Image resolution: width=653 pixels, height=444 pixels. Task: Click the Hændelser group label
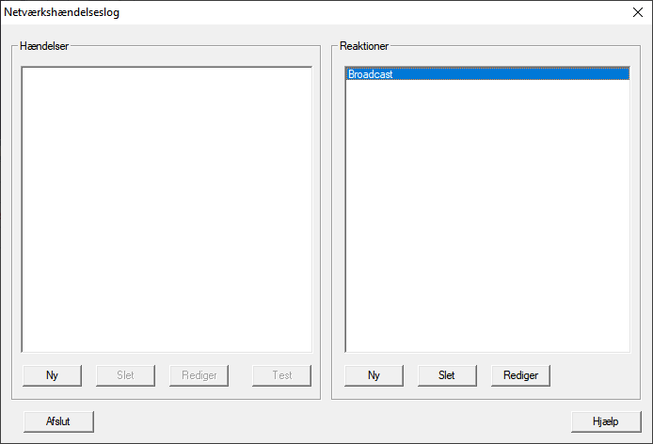(44, 45)
